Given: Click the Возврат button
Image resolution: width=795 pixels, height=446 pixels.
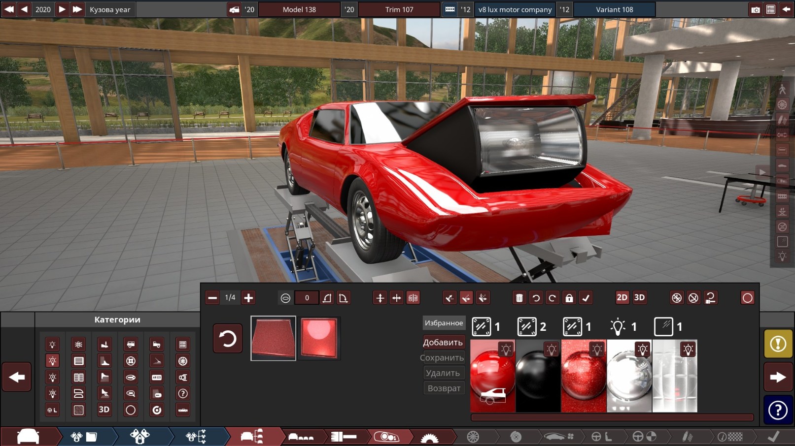Looking at the screenshot, I should (x=444, y=388).
